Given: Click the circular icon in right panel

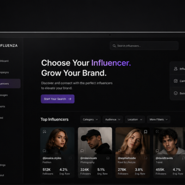Looking at the screenshot, I should click(176, 93).
